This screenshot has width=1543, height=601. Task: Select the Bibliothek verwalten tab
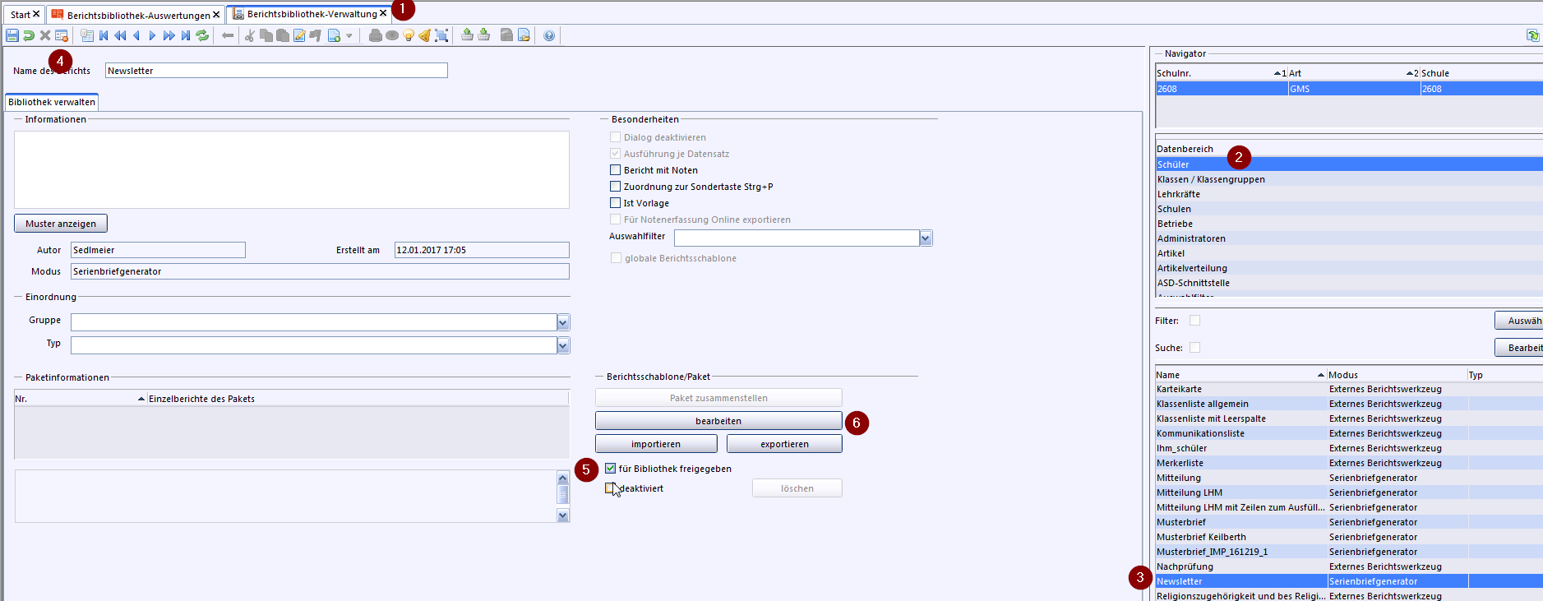click(52, 102)
